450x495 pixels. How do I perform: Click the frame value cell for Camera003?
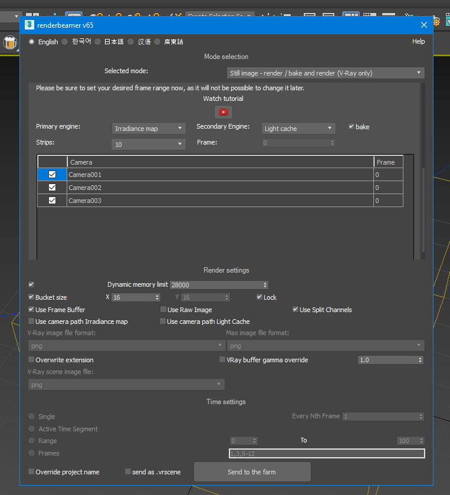coord(389,201)
